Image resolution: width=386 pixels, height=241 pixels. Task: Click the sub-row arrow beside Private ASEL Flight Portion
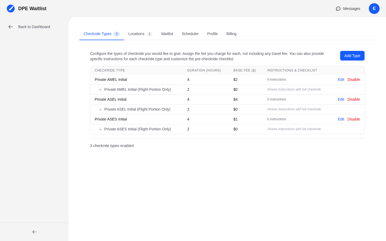click(x=101, y=109)
